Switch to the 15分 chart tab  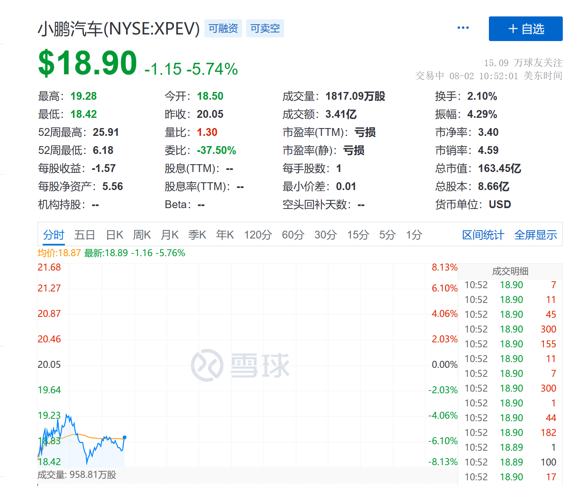(x=358, y=235)
